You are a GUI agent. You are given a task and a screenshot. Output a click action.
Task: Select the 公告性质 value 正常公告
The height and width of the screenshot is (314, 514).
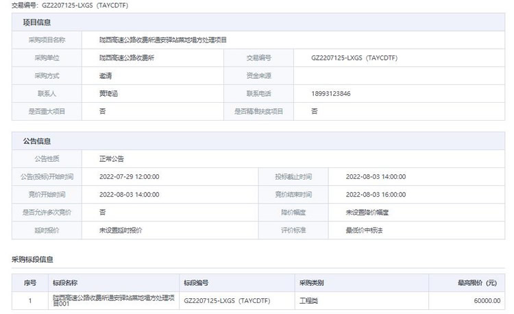point(112,159)
